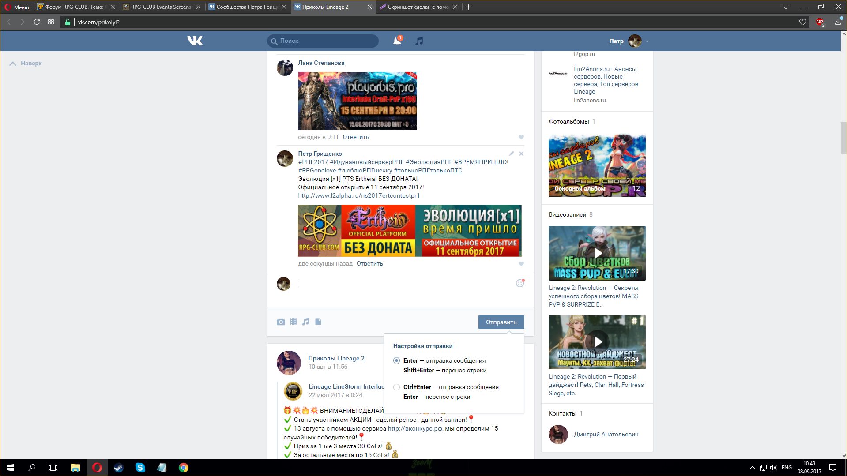Open Фотоальбомы section header

click(x=568, y=122)
